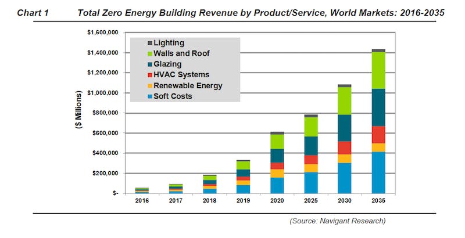
Task: Select the Glazing segment of the 2030 bar
Action: (345, 128)
